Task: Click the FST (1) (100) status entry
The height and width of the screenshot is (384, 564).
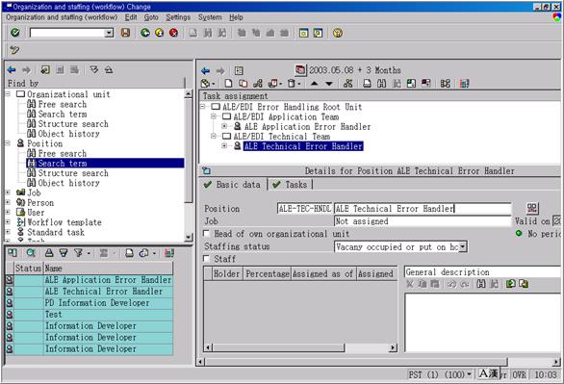Action: click(440, 374)
